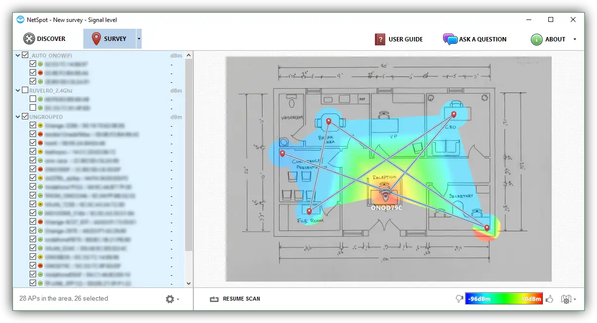The height and width of the screenshot is (323, 597).
Task: Click the Ask a Question chat bubble icon
Action: [x=450, y=39]
